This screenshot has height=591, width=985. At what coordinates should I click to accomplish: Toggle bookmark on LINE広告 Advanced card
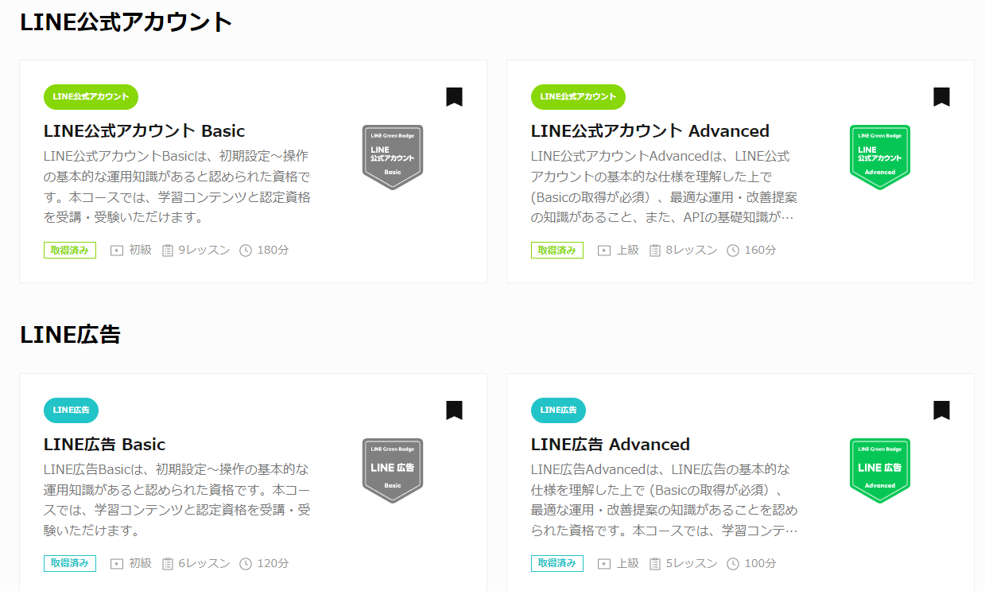tap(941, 410)
